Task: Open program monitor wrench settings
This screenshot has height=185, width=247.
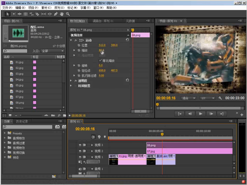Action: pyautogui.click(x=220, y=98)
